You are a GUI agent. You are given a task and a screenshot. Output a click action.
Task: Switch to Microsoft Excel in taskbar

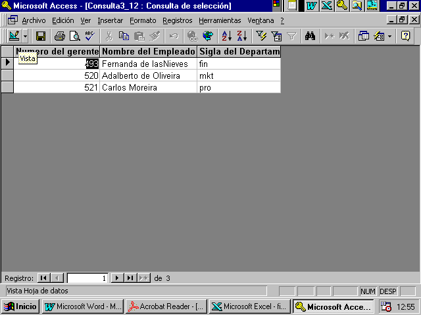coord(249,306)
